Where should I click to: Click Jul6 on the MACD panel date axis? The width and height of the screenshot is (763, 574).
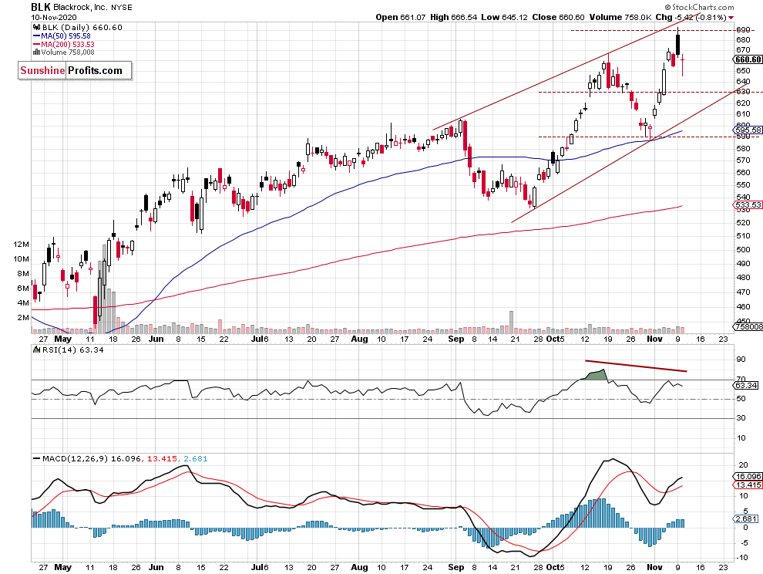260,567
